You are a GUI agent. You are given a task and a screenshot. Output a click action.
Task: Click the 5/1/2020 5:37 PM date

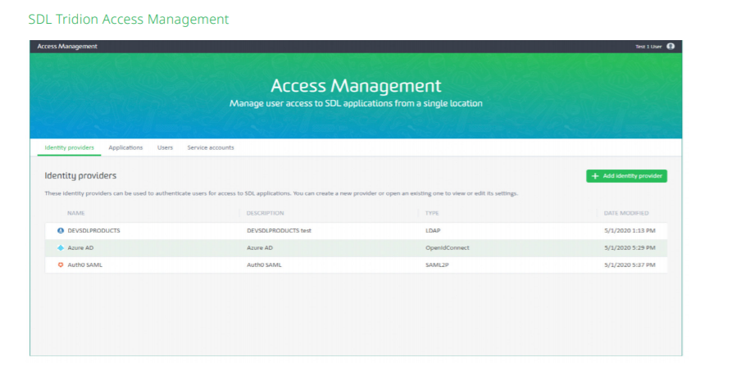click(x=630, y=265)
